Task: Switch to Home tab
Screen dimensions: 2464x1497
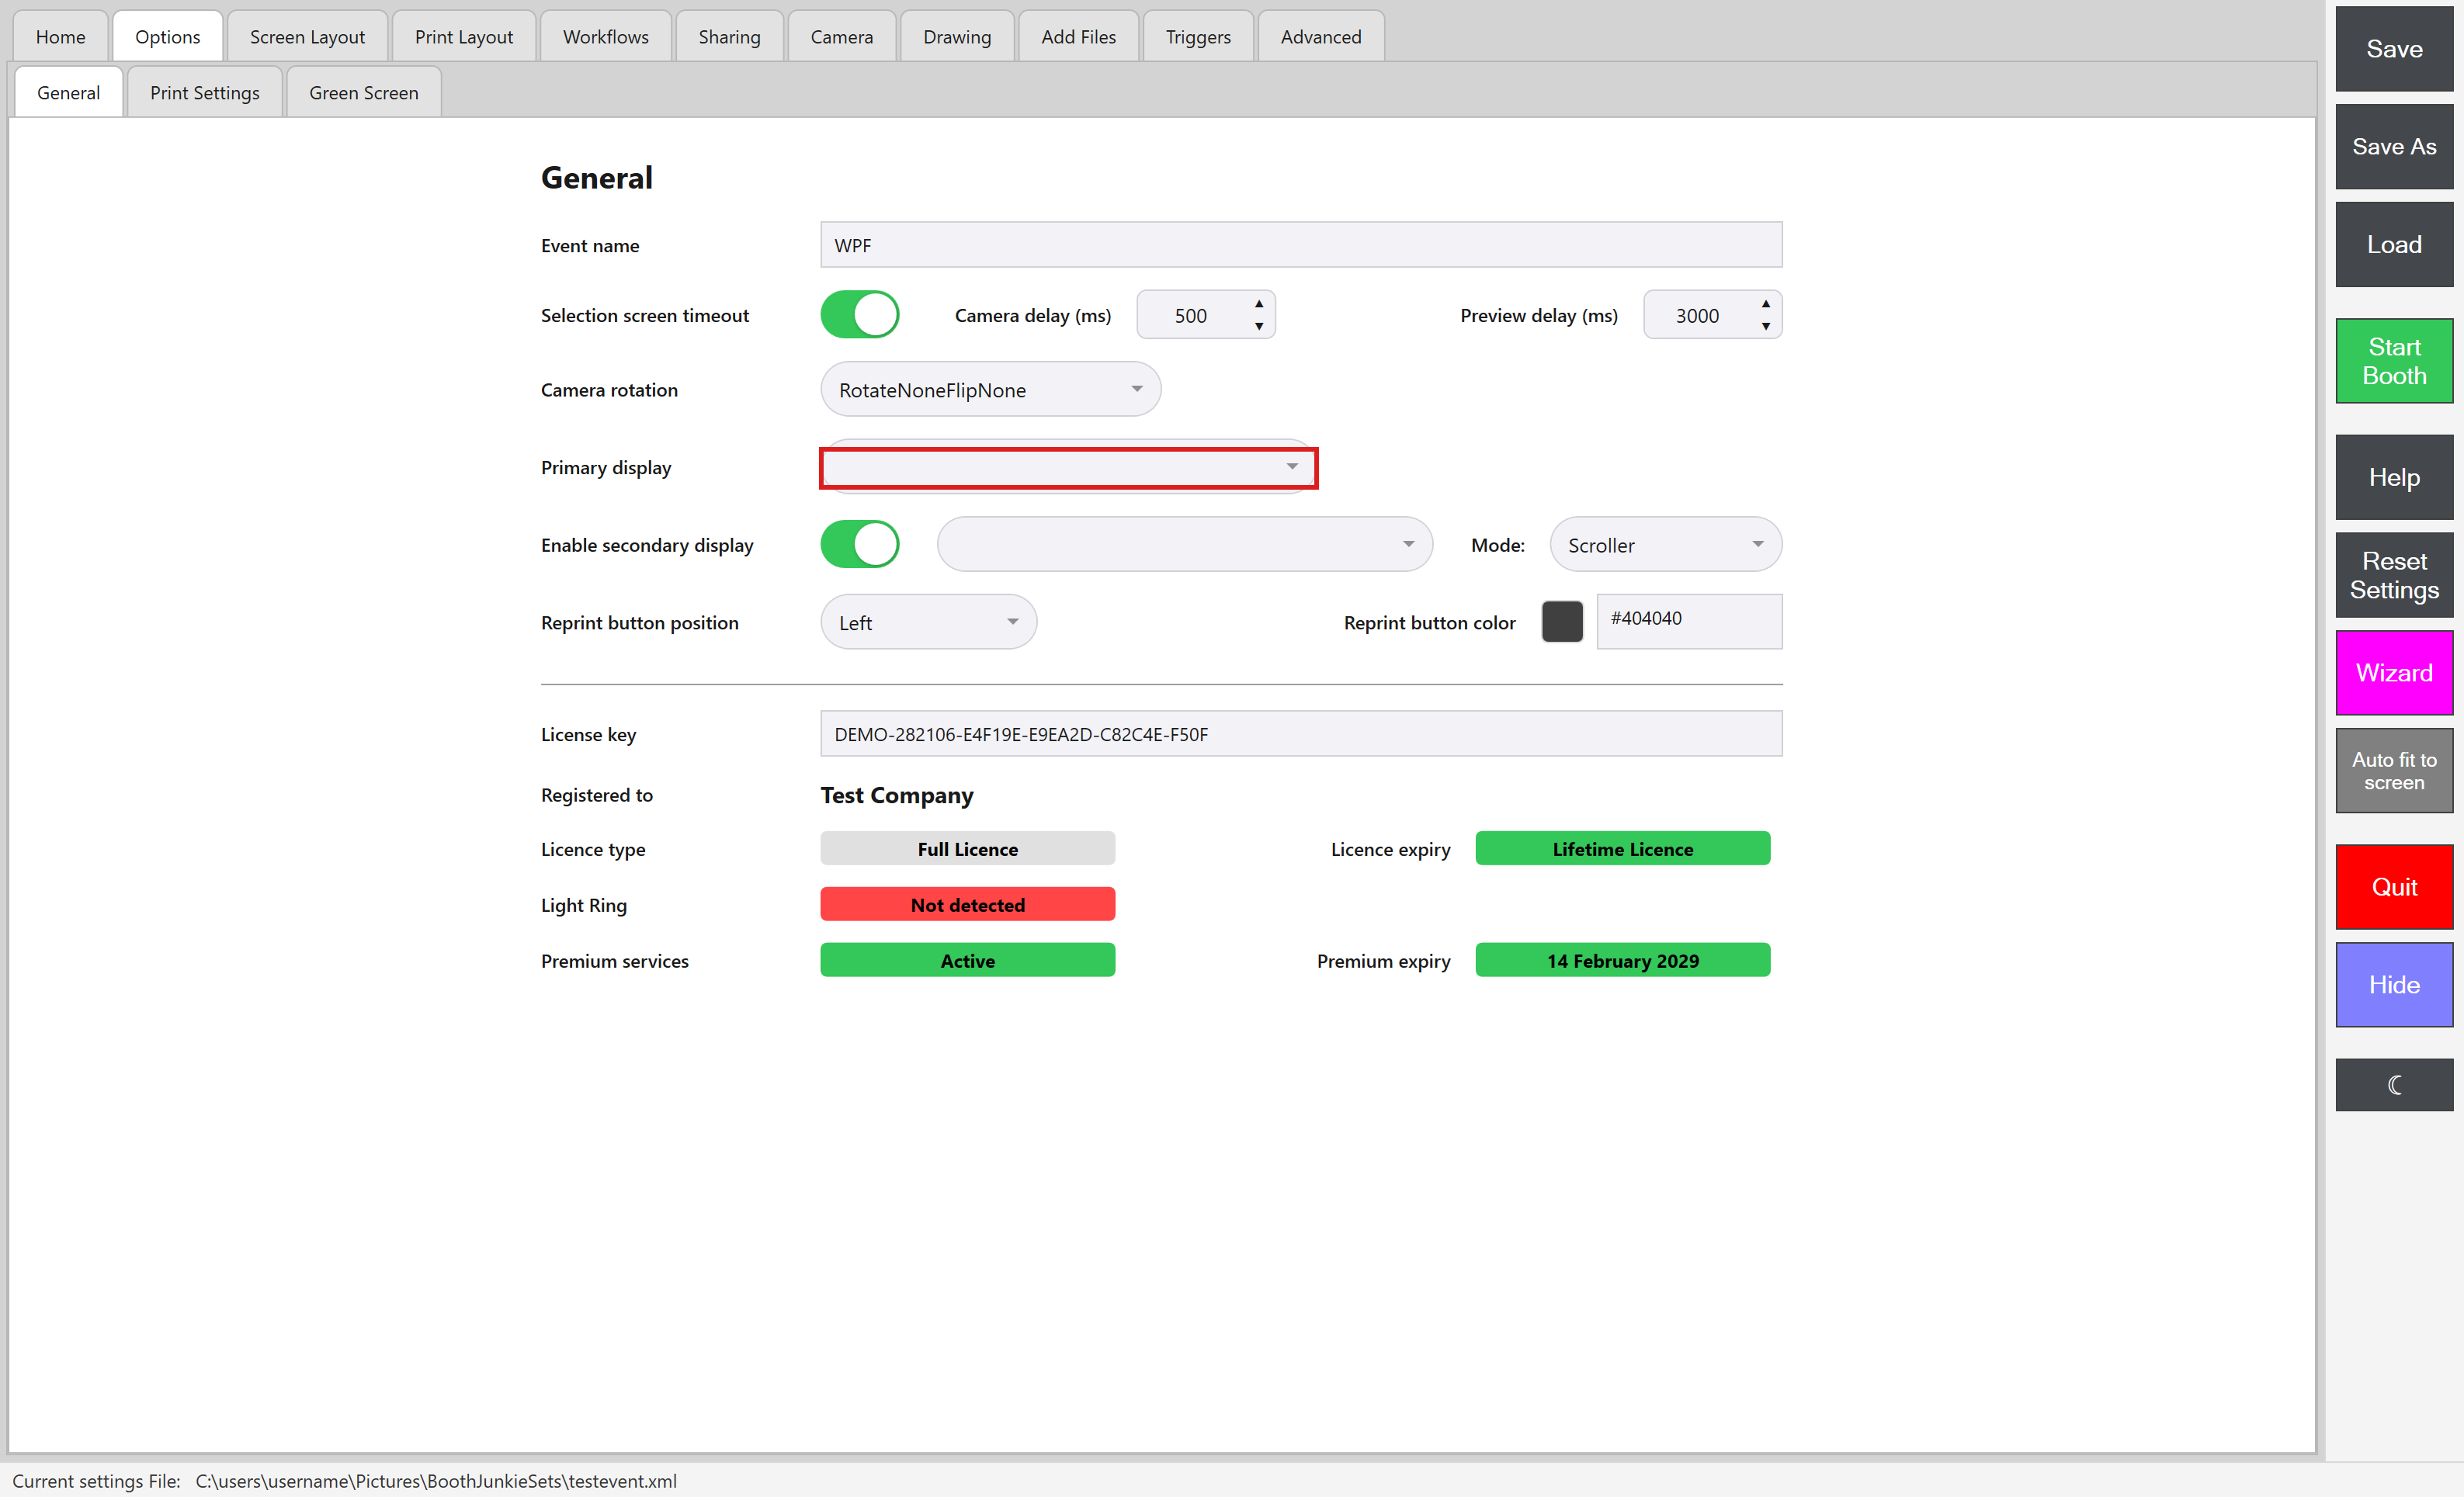Action: click(x=60, y=37)
